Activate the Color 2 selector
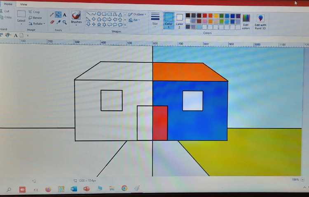The image size is (309, 197). pos(180,20)
